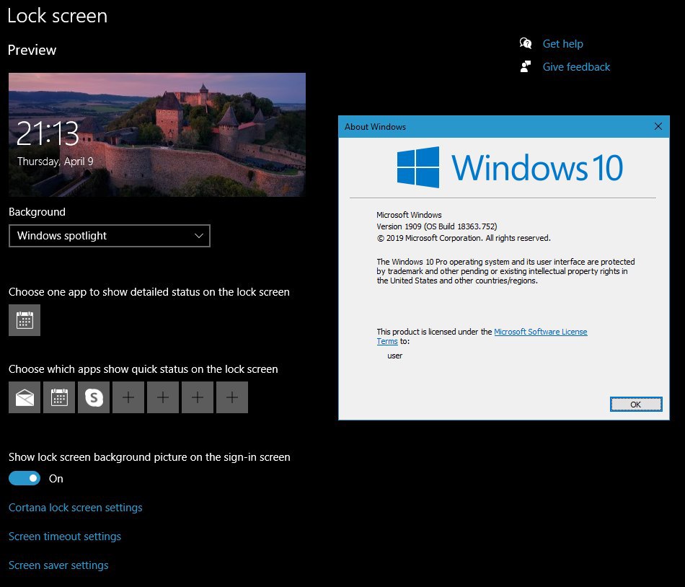685x587 pixels.
Task: Add app in first empty quick status slot
Action: [128, 397]
